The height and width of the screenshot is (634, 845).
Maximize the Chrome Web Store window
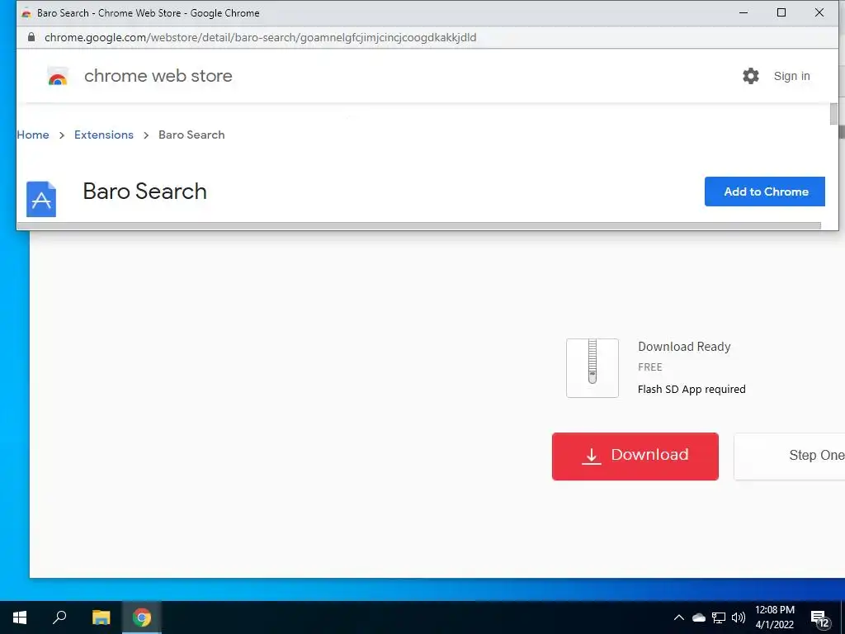[x=781, y=12]
